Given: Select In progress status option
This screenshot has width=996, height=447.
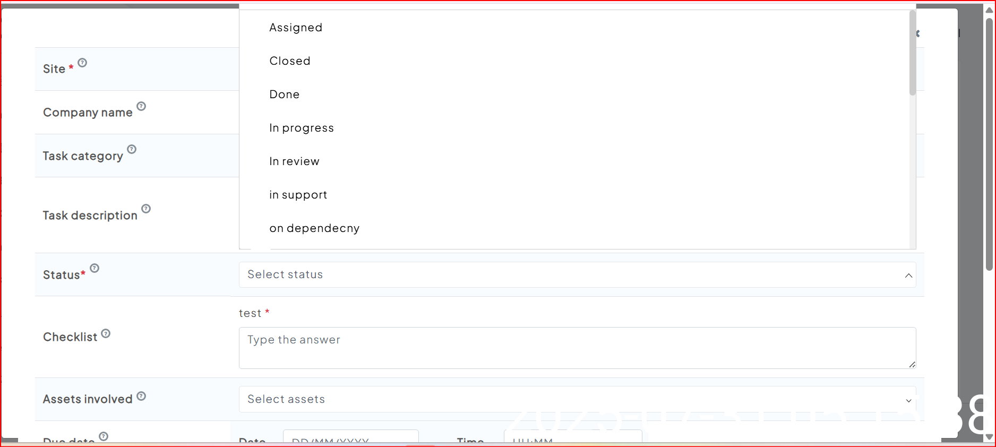Looking at the screenshot, I should point(302,128).
